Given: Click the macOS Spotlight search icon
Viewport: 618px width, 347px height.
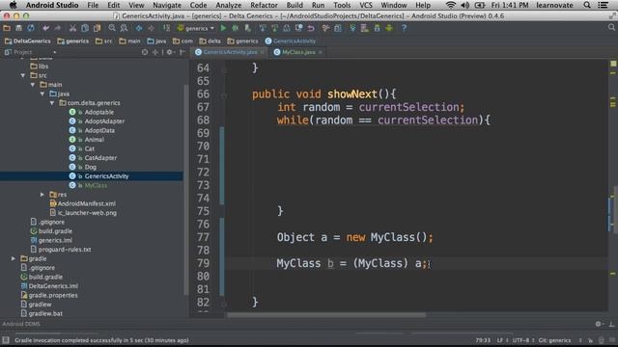Looking at the screenshot, I should [x=587, y=5].
